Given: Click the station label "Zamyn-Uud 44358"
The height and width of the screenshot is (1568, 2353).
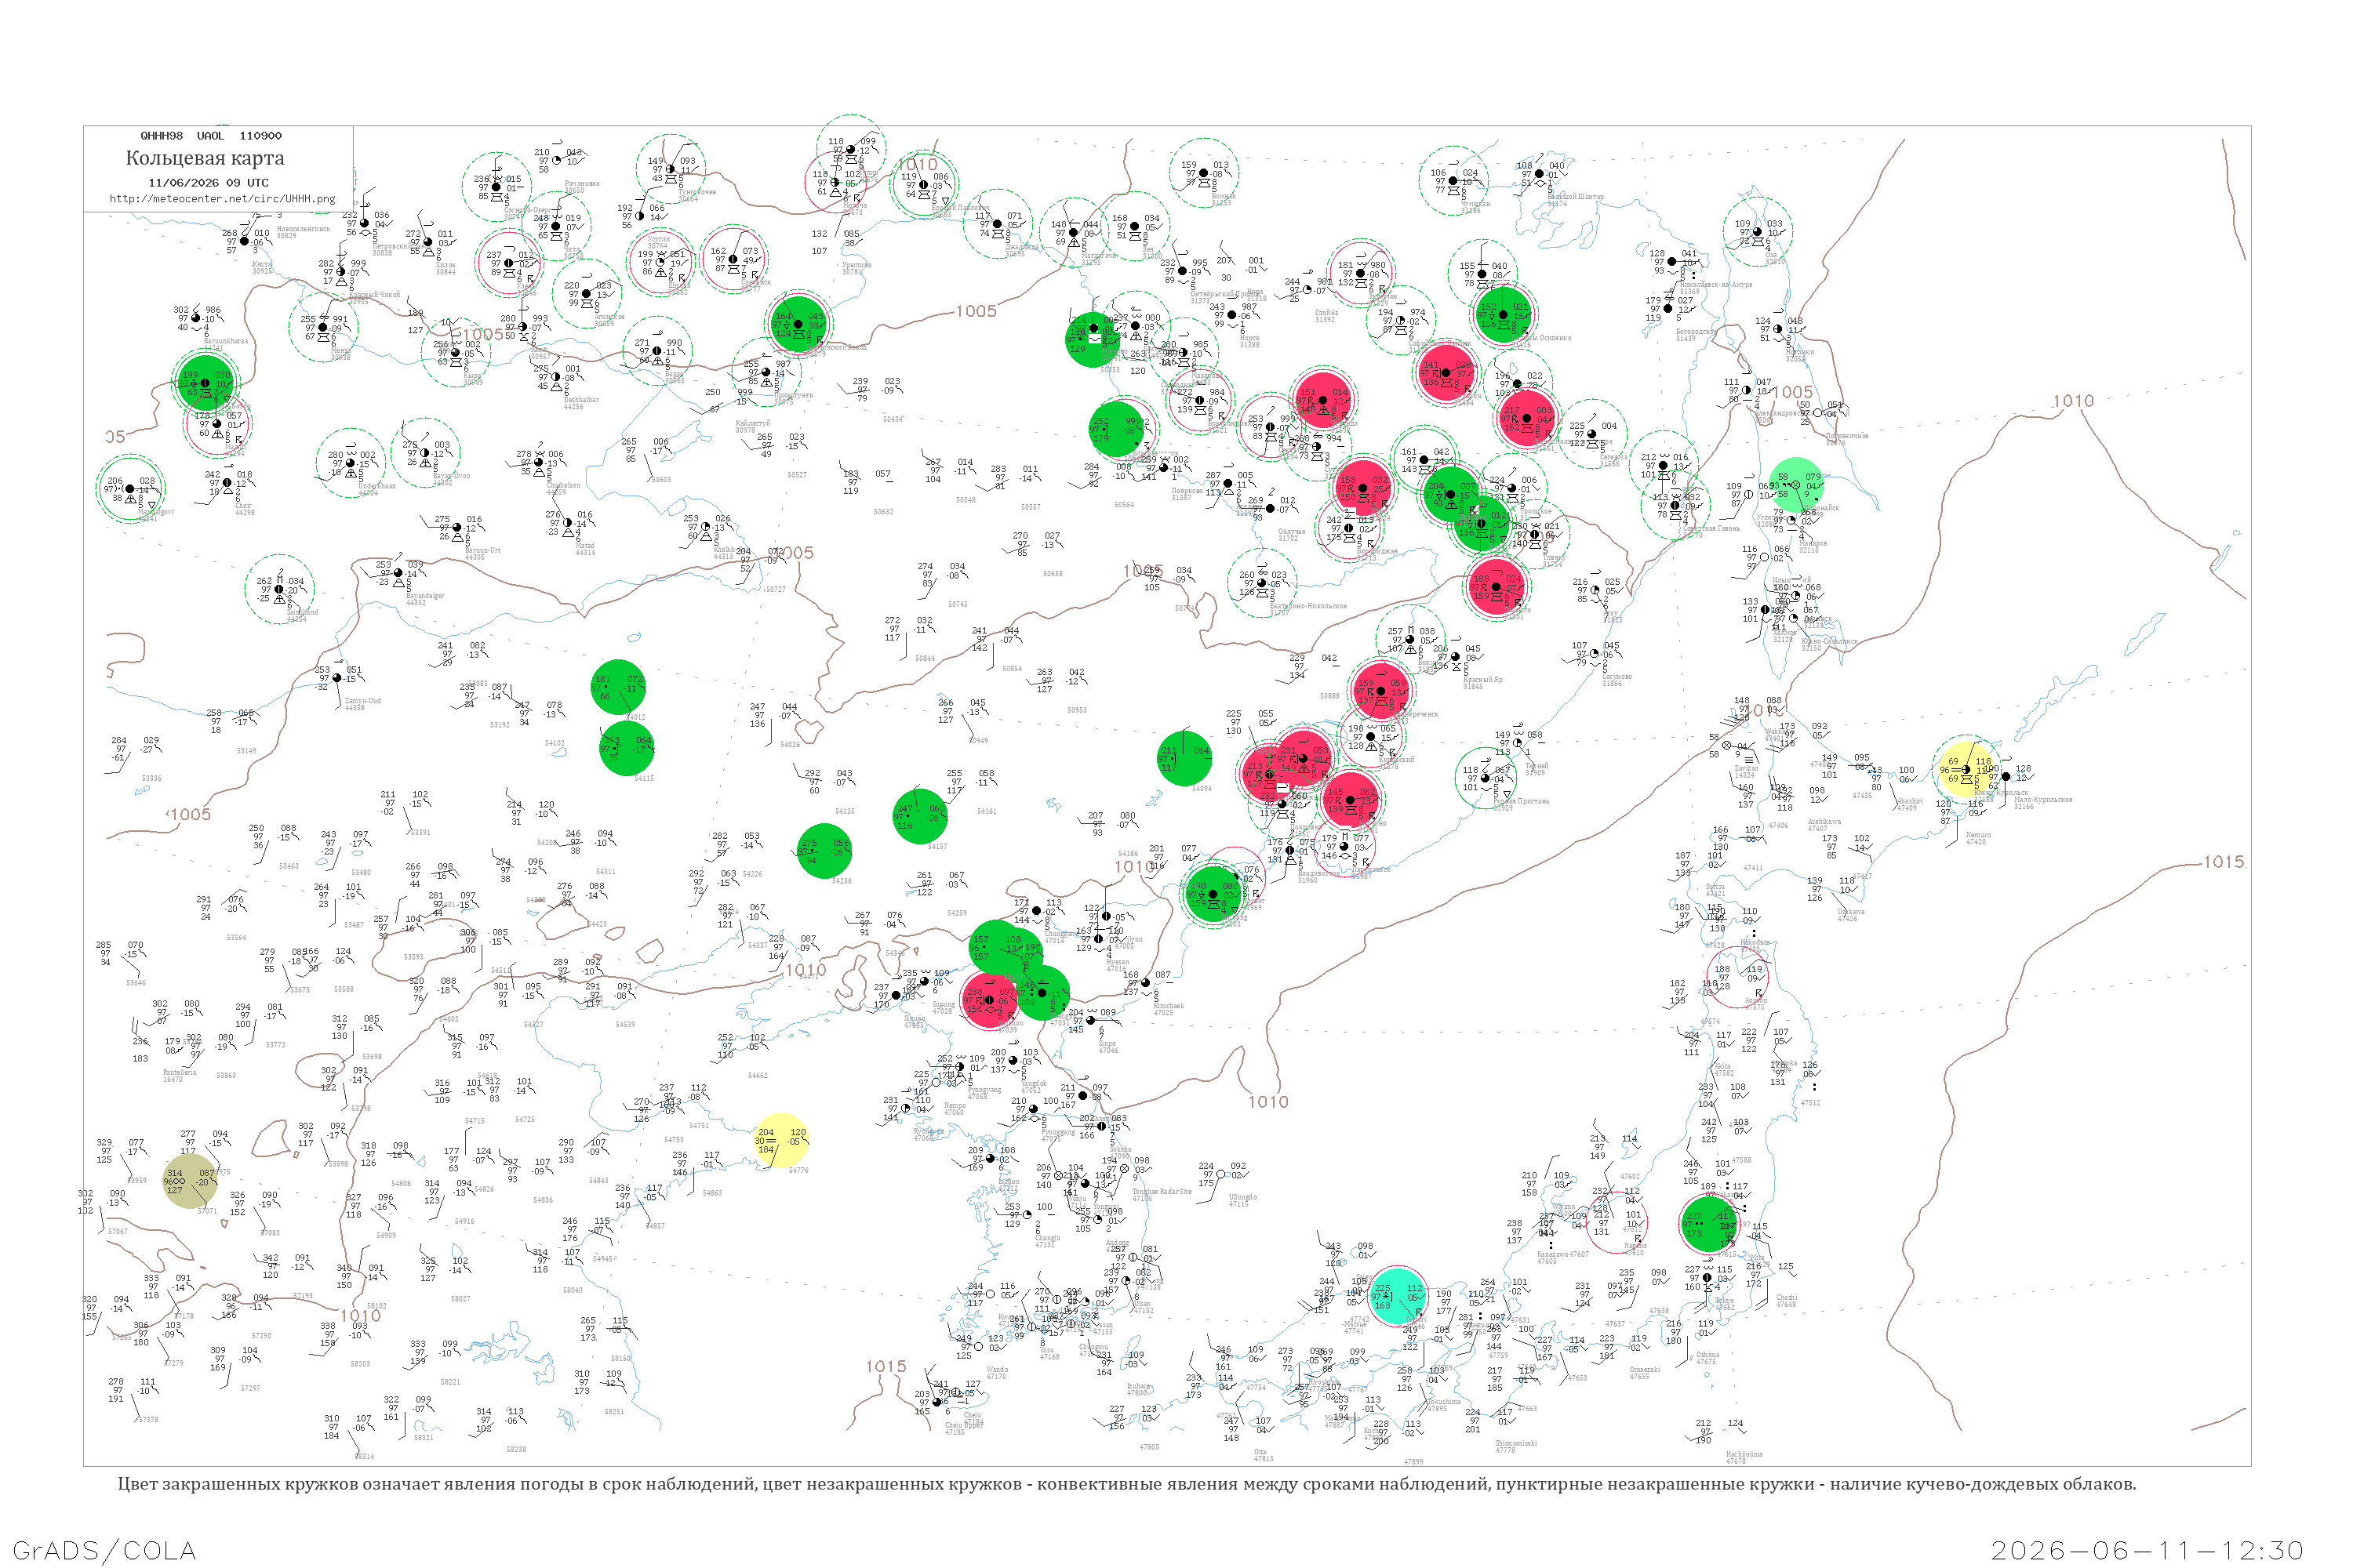Looking at the screenshot, I should pos(363,704).
